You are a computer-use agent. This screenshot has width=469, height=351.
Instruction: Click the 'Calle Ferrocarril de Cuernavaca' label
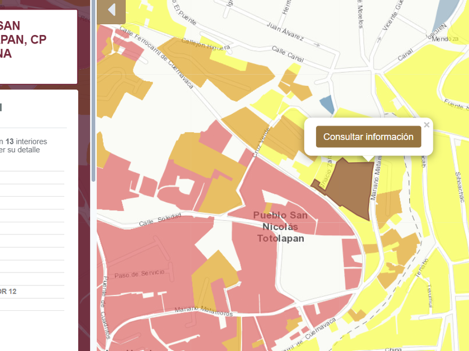coord(156,57)
